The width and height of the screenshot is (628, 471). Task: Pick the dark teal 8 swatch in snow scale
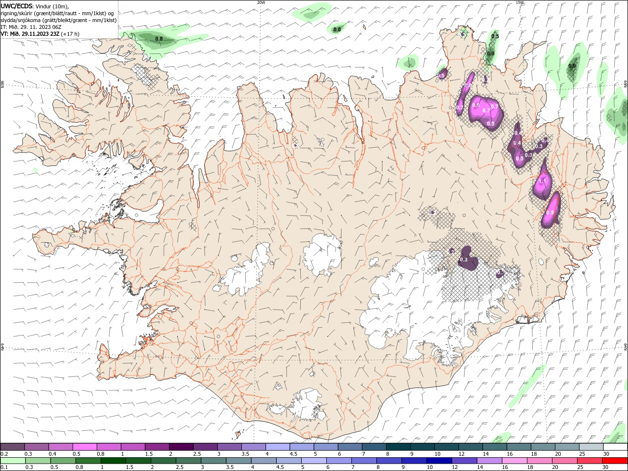397,447
